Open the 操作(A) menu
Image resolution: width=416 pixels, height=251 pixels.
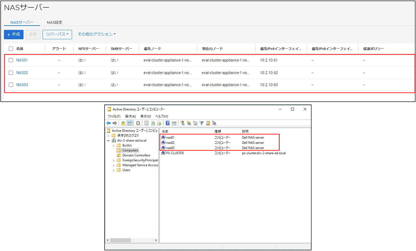130,116
